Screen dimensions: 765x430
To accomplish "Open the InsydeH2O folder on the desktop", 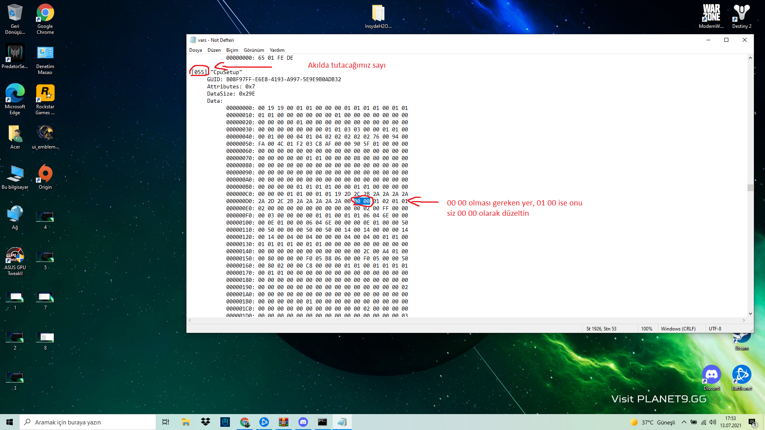I will 378,14.
